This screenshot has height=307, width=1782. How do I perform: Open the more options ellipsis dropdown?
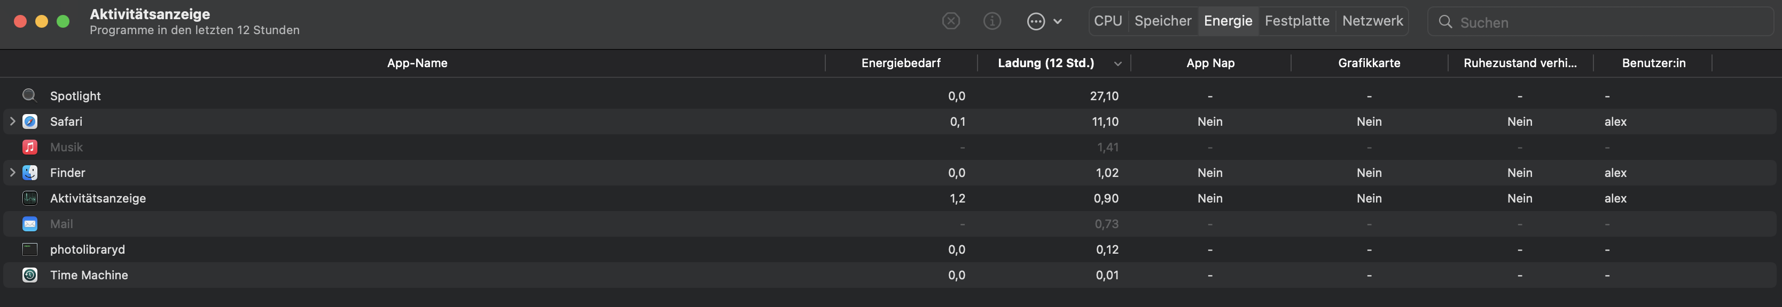click(x=1044, y=21)
